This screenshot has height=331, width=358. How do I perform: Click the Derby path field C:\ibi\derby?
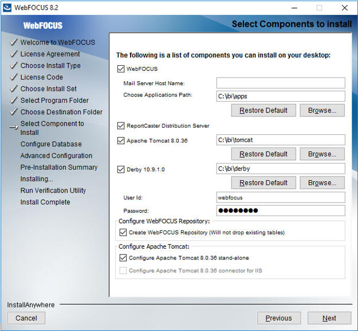281,169
